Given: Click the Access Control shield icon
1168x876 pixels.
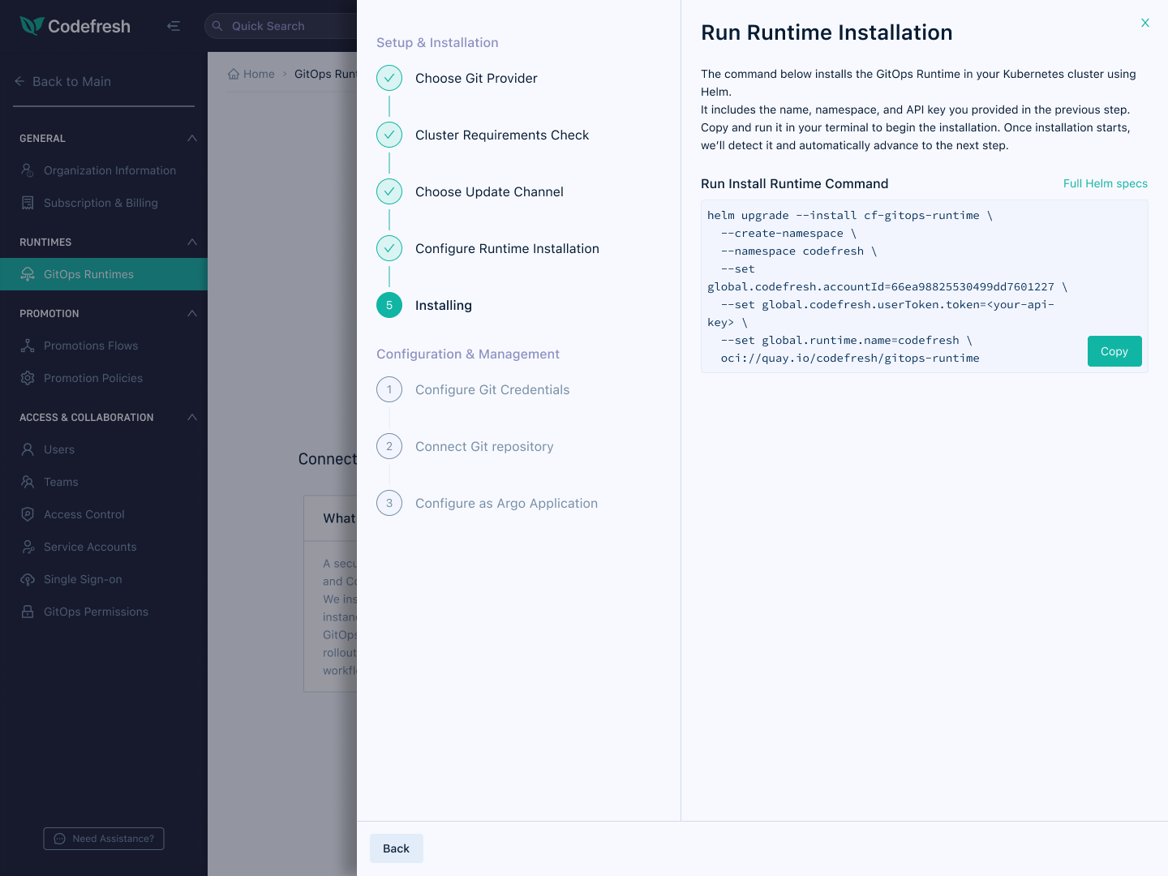Looking at the screenshot, I should pyautogui.click(x=28, y=514).
